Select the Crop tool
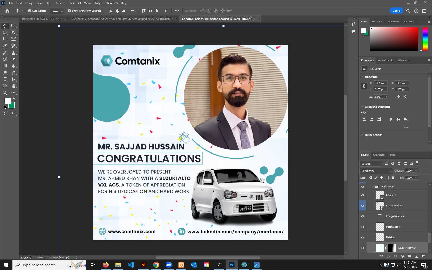432x270 pixels. tap(5, 39)
